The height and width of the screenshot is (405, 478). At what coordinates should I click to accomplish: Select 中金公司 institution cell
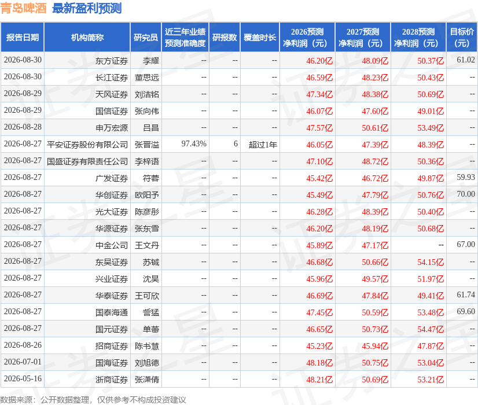[112, 245]
